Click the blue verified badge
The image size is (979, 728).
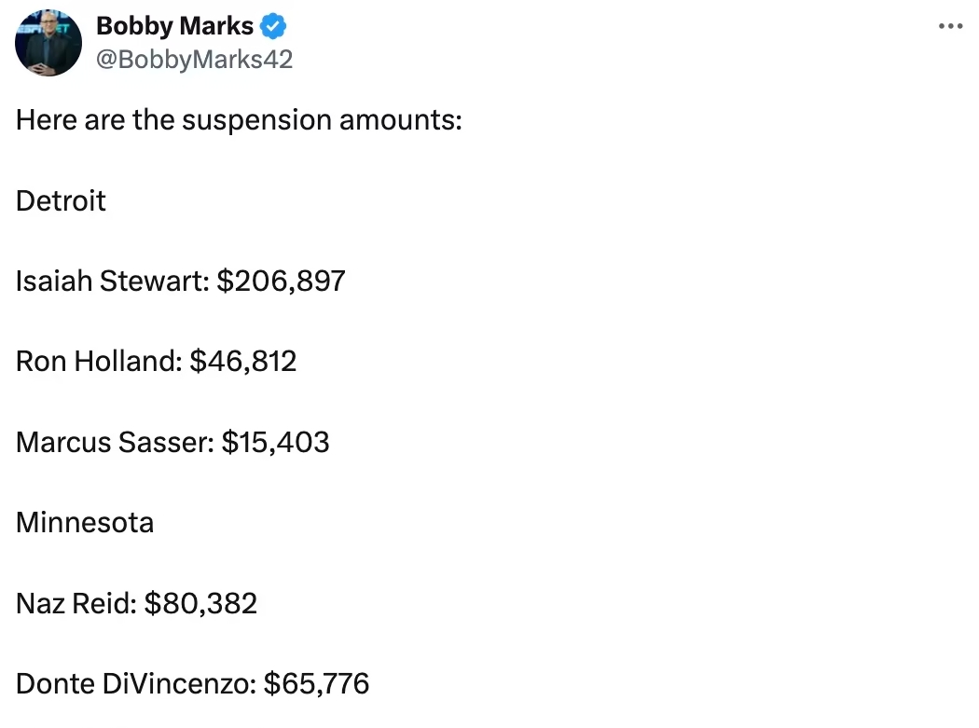click(272, 27)
